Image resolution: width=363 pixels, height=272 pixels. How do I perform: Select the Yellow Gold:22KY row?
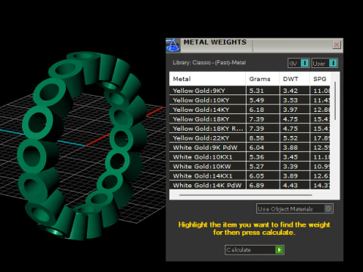tap(250, 138)
